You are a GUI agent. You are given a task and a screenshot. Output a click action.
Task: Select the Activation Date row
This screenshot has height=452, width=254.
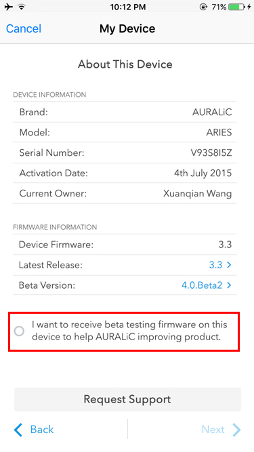[125, 173]
